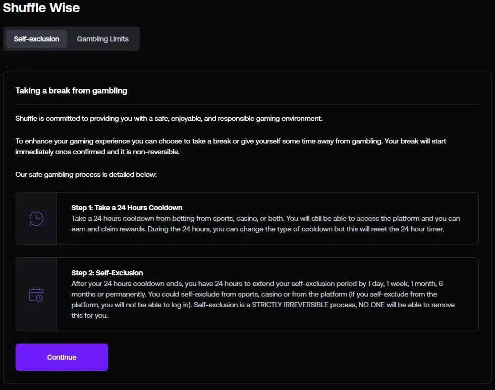Click the 'Taking a break from gambling' heading
Viewport: 495px width, 390px height.
[x=71, y=91]
